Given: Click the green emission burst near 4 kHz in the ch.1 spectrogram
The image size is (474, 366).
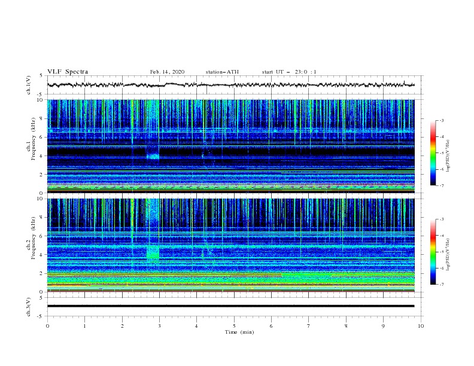Looking at the screenshot, I should [x=153, y=156].
